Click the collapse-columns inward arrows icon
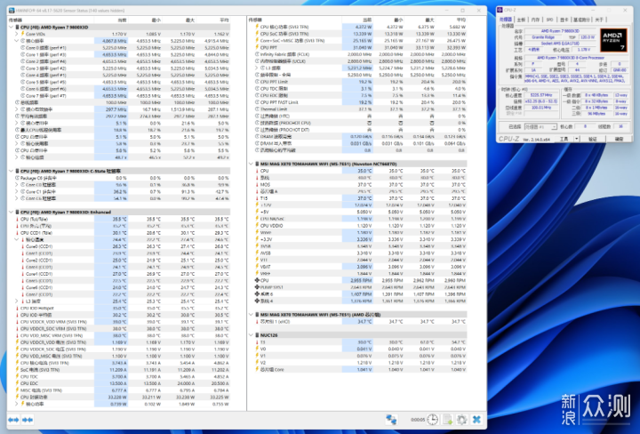The image size is (640, 434). tap(28, 420)
